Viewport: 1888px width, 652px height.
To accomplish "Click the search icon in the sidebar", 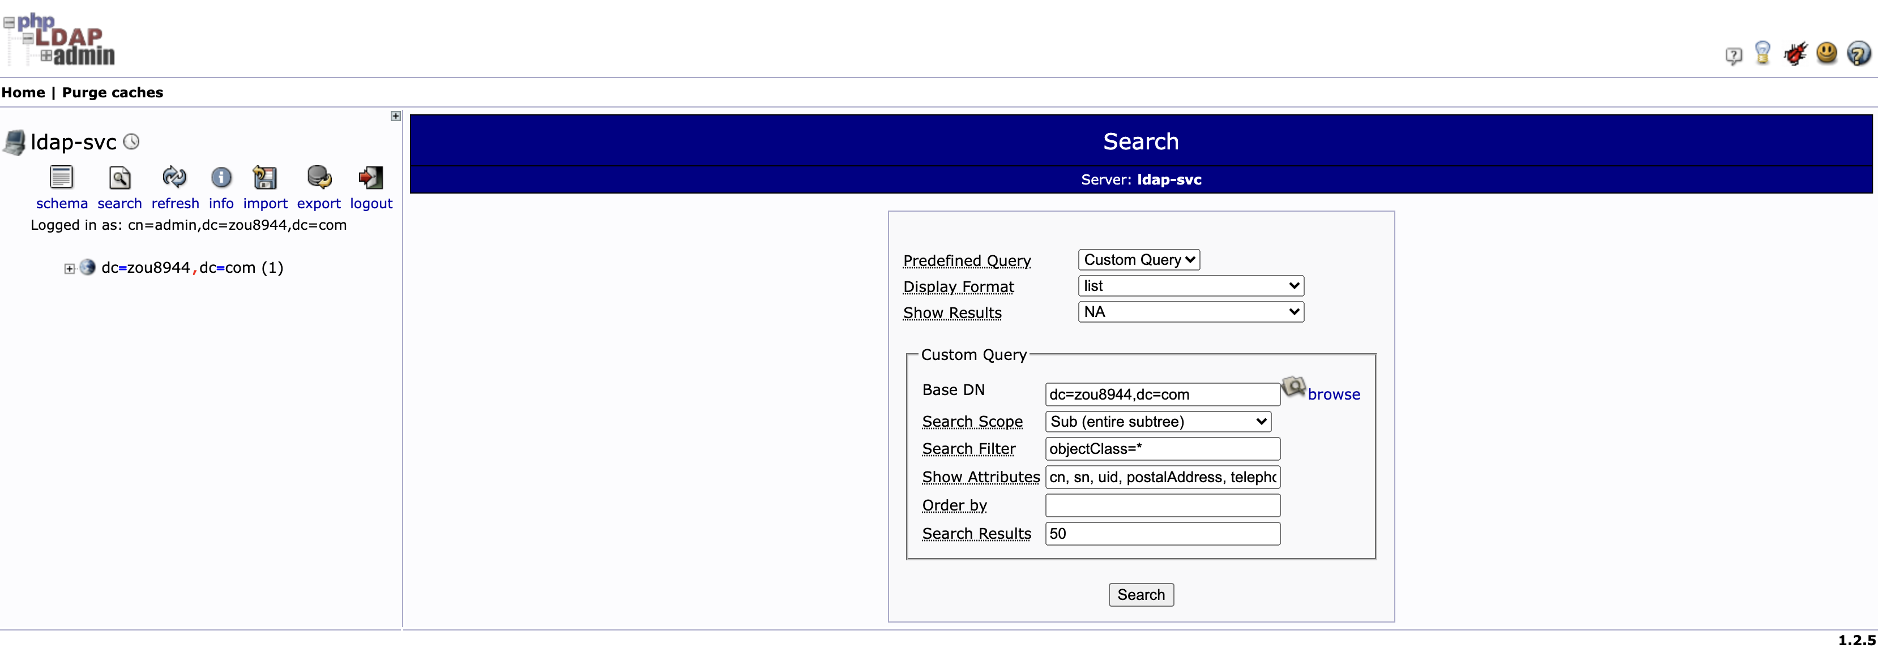I will tap(119, 177).
